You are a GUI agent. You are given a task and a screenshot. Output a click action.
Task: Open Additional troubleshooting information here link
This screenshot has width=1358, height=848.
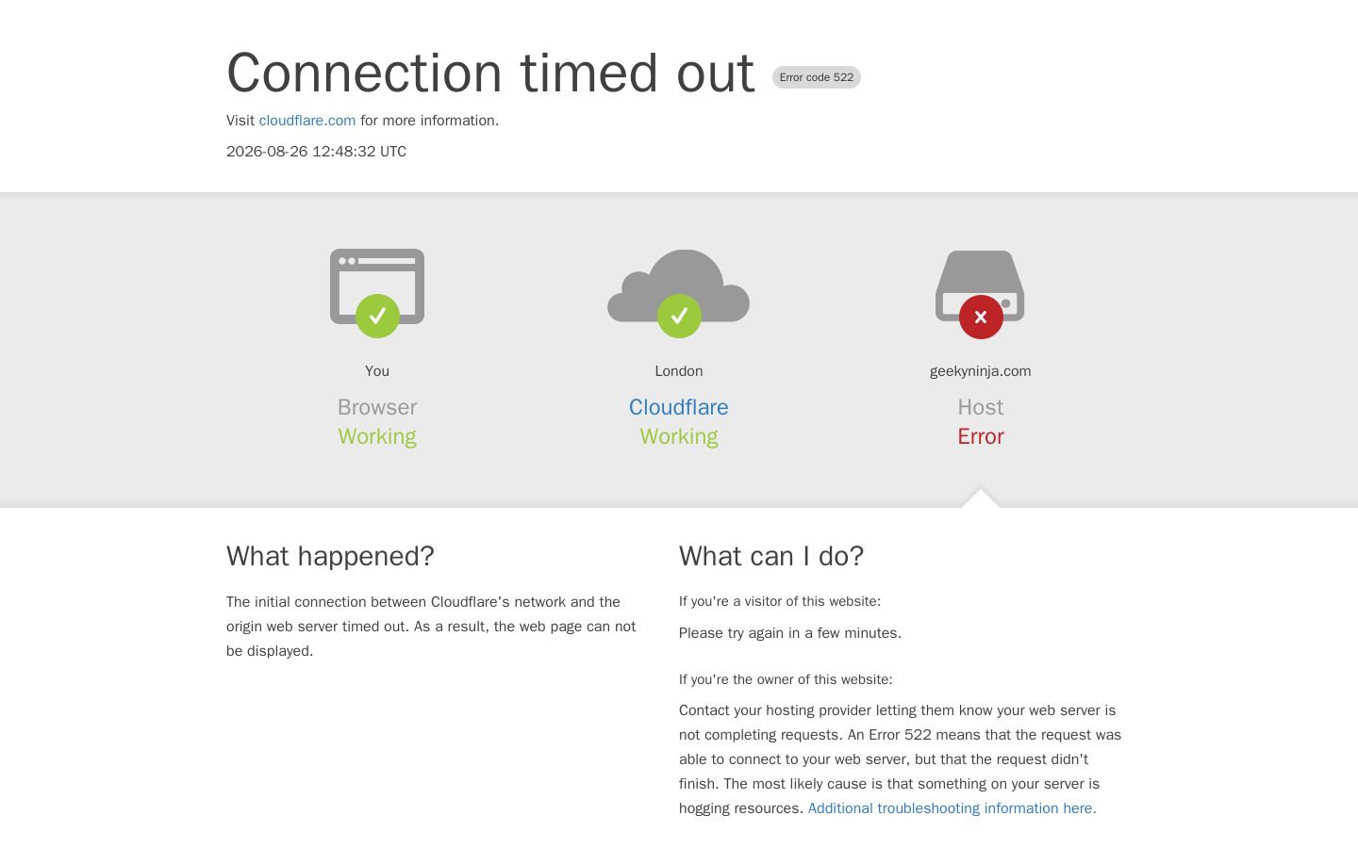952,808
